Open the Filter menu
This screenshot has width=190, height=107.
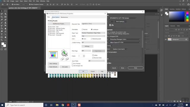(30, 1)
